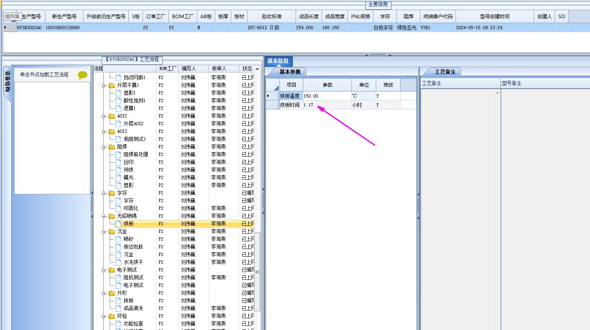Click the document icon beside 铣板
This screenshot has width=590, height=330.
118,300
